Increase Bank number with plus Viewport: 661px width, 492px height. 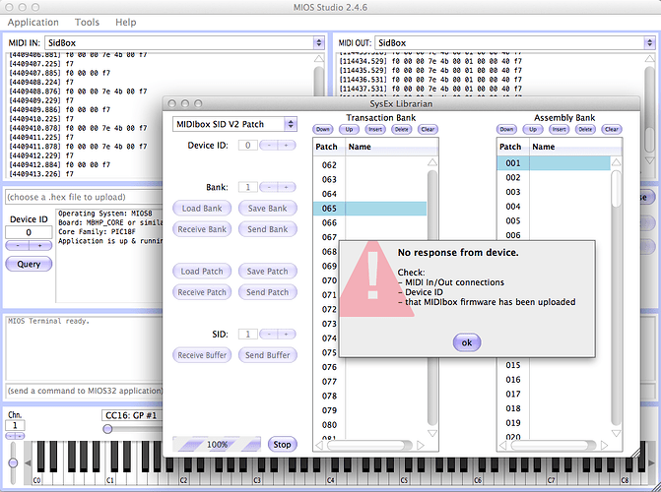tap(287, 187)
